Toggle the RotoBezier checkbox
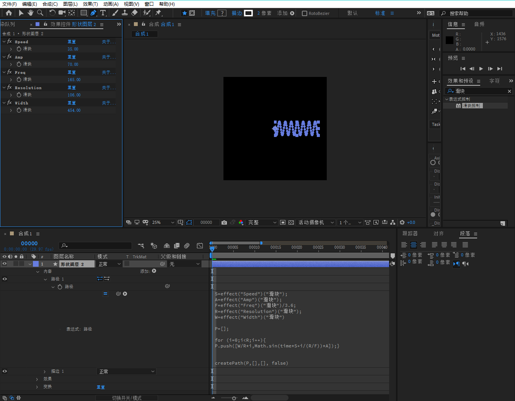 pyautogui.click(x=305, y=13)
